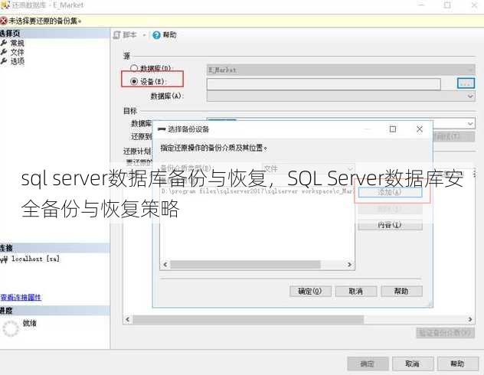Click the wrench icon beside 常规
Screen dimensions: 484x375
point(4,43)
